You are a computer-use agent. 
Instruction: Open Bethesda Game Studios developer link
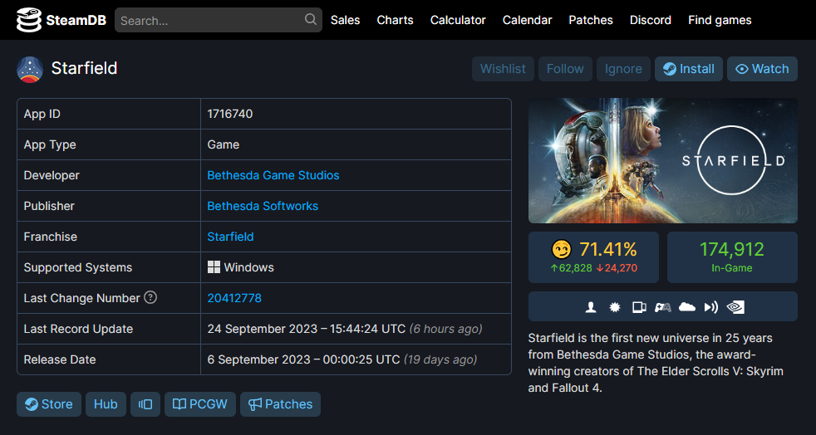click(273, 175)
